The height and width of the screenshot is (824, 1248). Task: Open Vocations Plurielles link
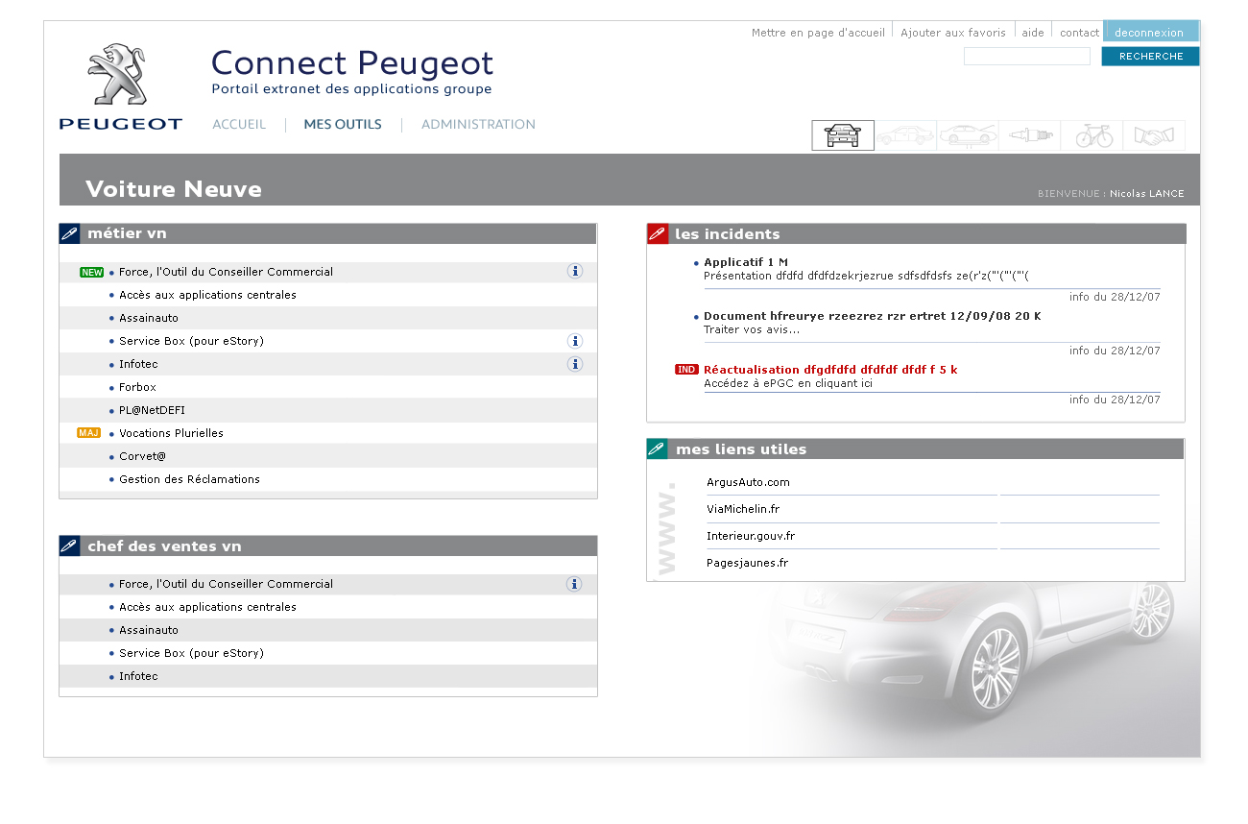pyautogui.click(x=171, y=433)
